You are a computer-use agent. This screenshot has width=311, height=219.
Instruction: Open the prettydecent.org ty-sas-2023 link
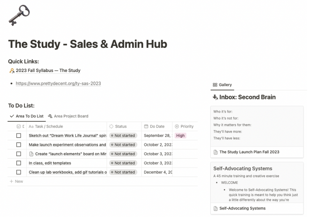pyautogui.click(x=58, y=83)
